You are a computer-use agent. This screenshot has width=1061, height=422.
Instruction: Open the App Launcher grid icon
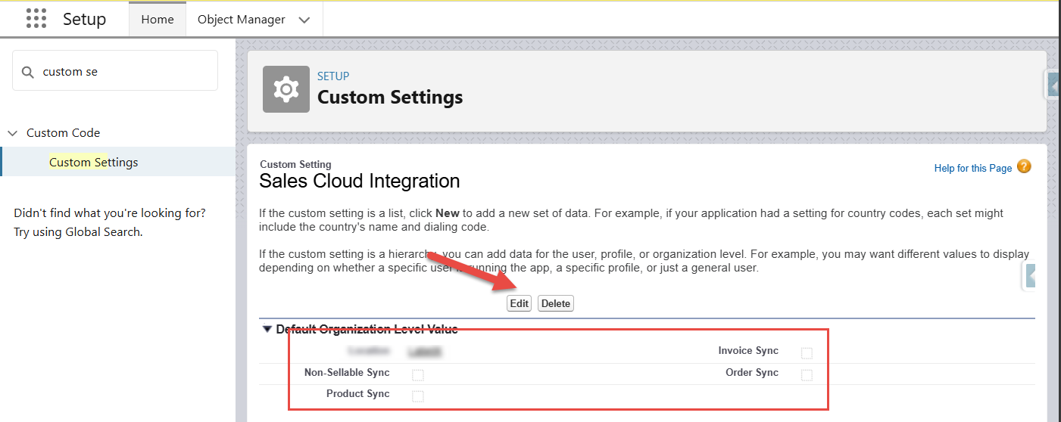(x=36, y=18)
